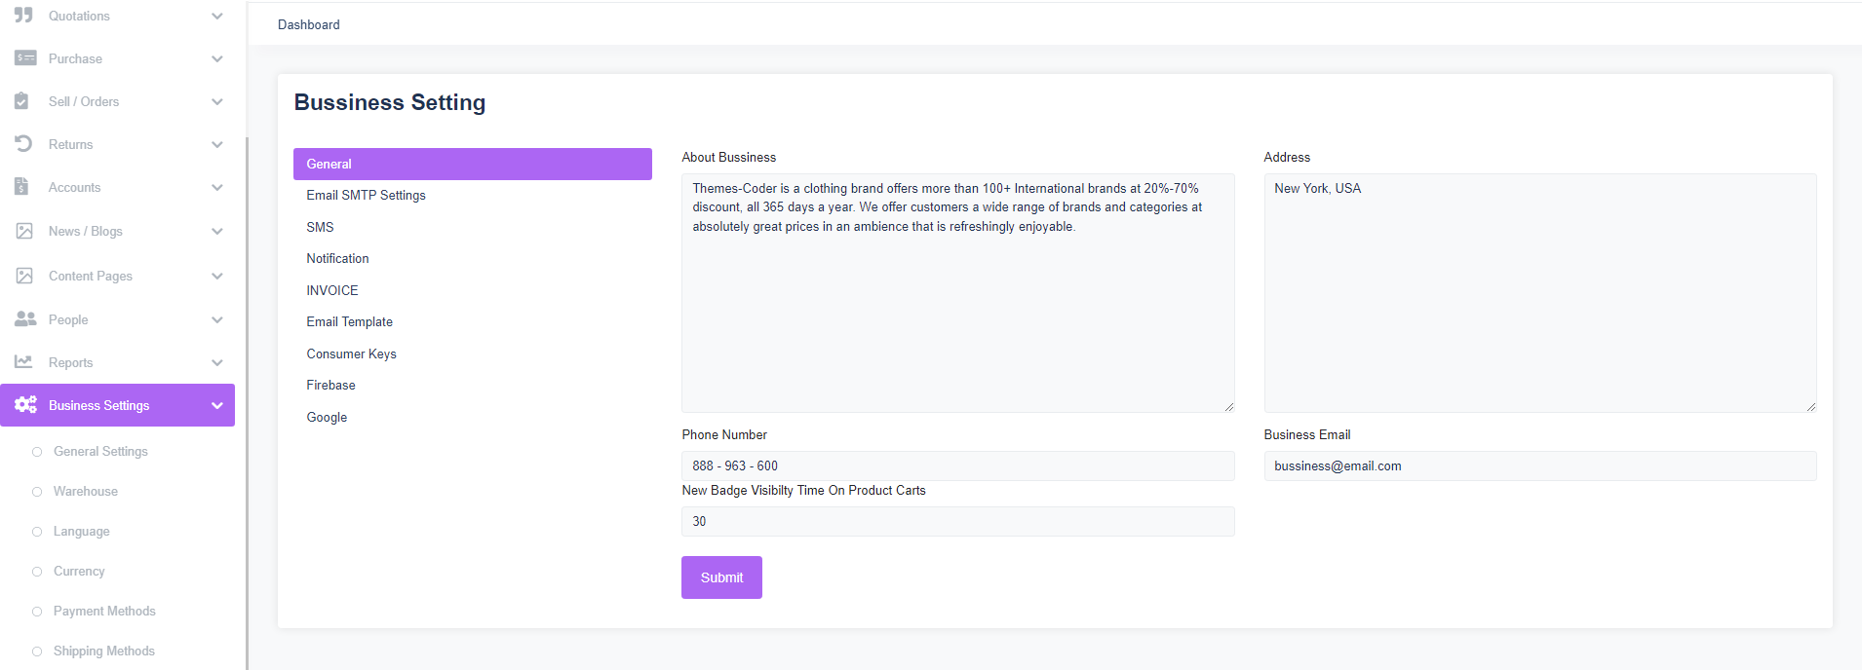This screenshot has height=670, width=1862.
Task: Select the Warehouse radio circle
Action: (37, 491)
